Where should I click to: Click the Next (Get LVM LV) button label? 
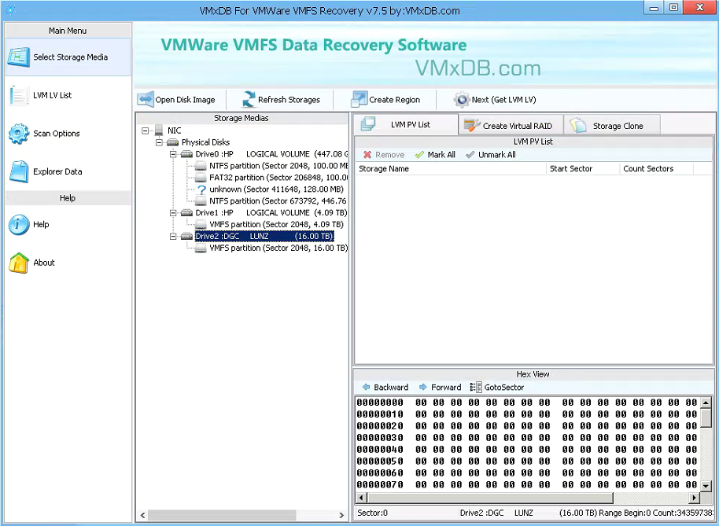(x=503, y=100)
